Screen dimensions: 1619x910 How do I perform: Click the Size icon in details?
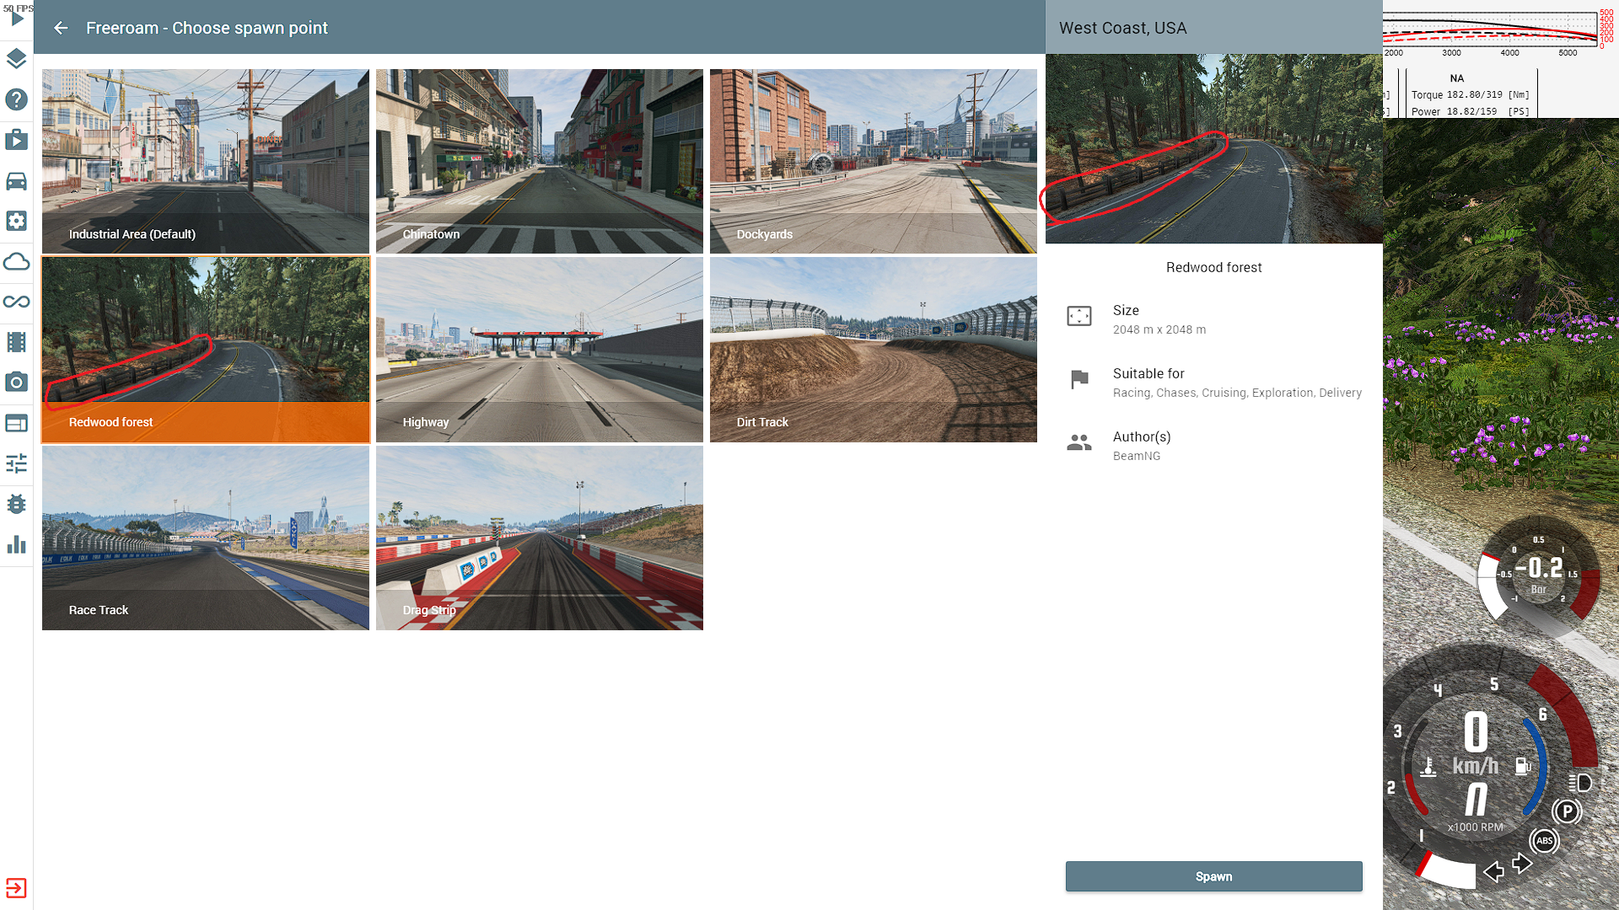[1079, 316]
